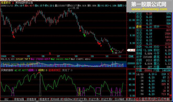Open the 日分隔线 tab
Screen dimensions: 173x102
tap(120, 99)
